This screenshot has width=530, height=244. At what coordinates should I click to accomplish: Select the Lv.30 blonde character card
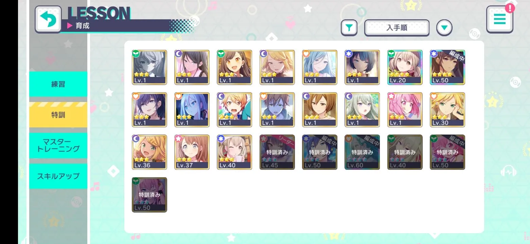click(x=447, y=110)
